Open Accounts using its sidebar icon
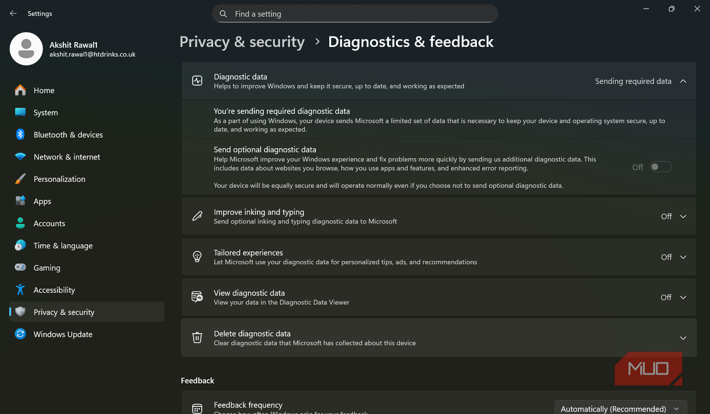The height and width of the screenshot is (414, 710). [x=20, y=223]
